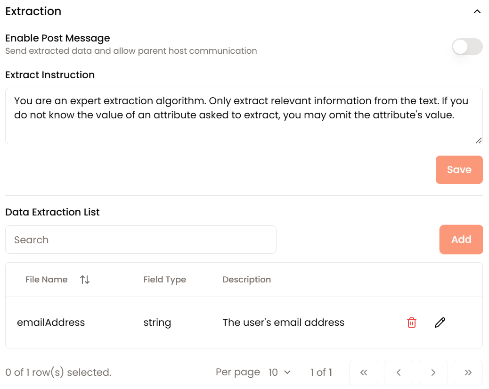Jump to last page with double-right arrows
Viewport: 489px width, 389px height.
pos(468,372)
